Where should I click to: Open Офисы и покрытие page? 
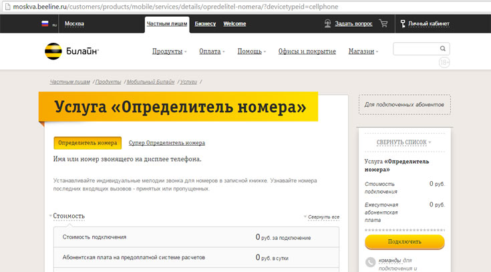tap(307, 51)
